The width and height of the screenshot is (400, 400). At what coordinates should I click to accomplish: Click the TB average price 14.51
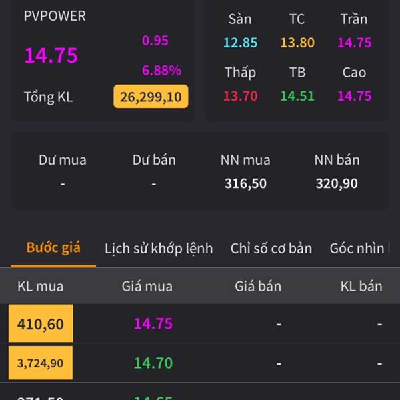pos(297,96)
